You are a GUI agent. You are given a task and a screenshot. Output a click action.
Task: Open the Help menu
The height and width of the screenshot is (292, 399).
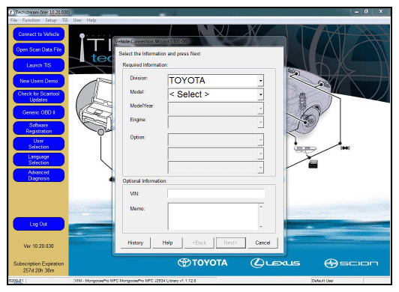click(91, 20)
